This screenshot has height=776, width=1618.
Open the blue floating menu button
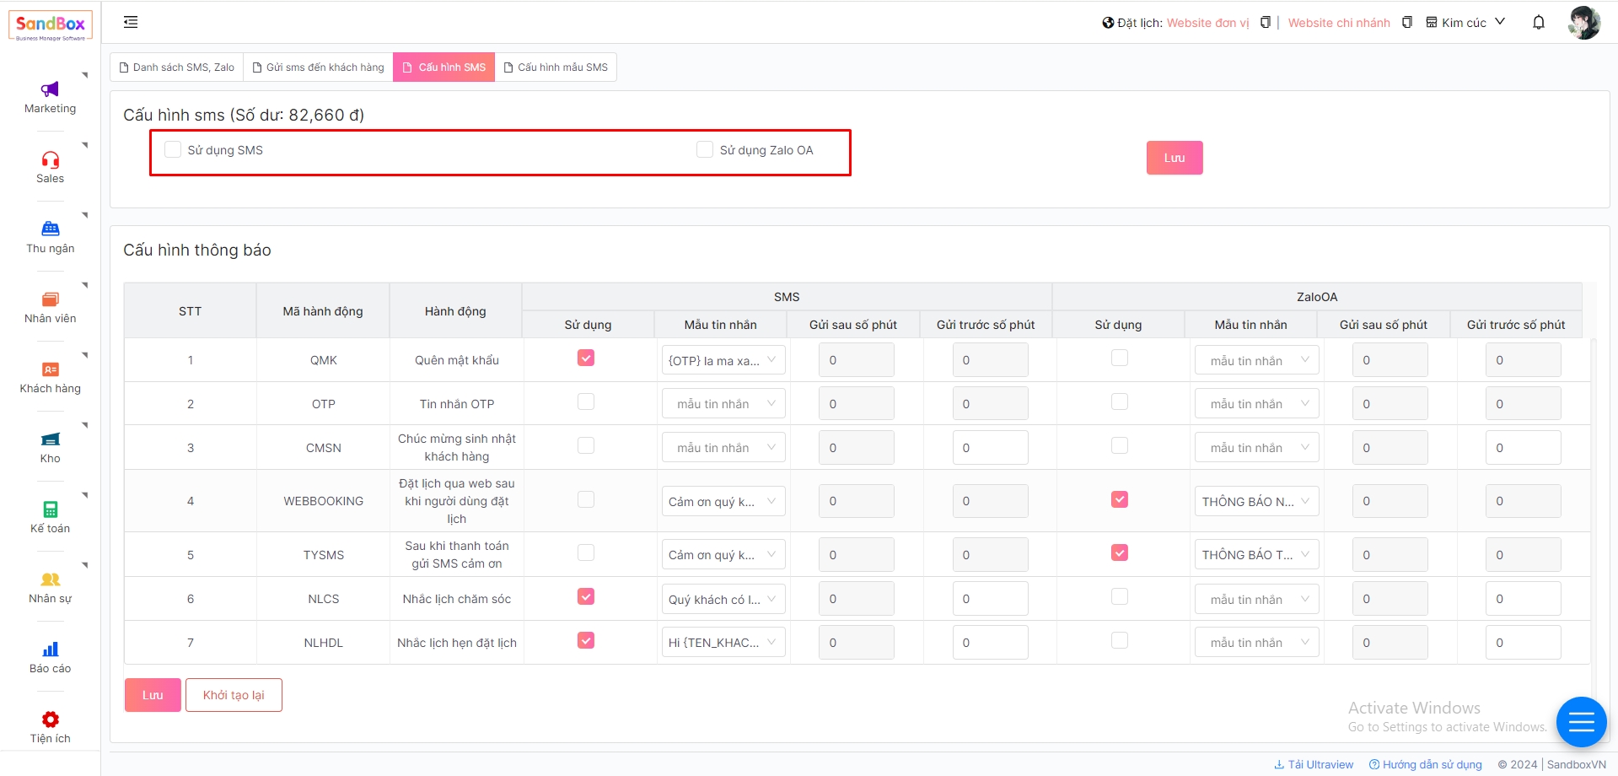[1581, 722]
